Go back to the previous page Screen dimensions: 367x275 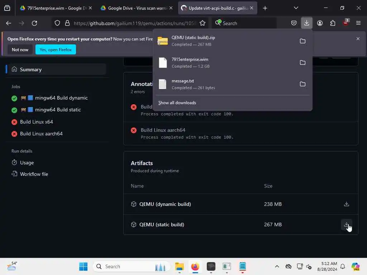[x=9, y=23]
